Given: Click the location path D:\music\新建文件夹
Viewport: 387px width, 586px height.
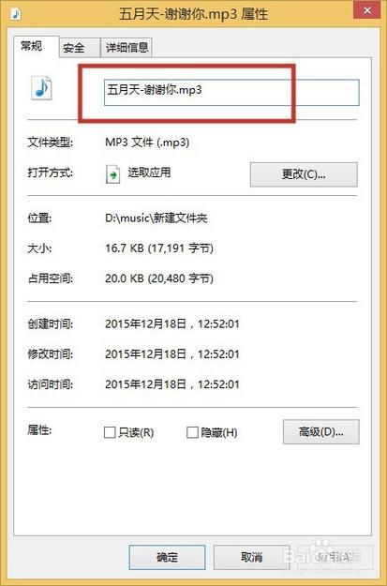Looking at the screenshot, I should click(x=156, y=218).
